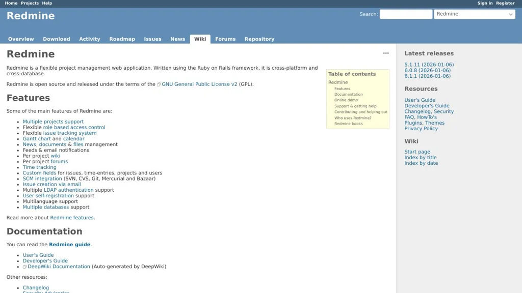
Task: Open the Time tracking link
Action: 39,167
